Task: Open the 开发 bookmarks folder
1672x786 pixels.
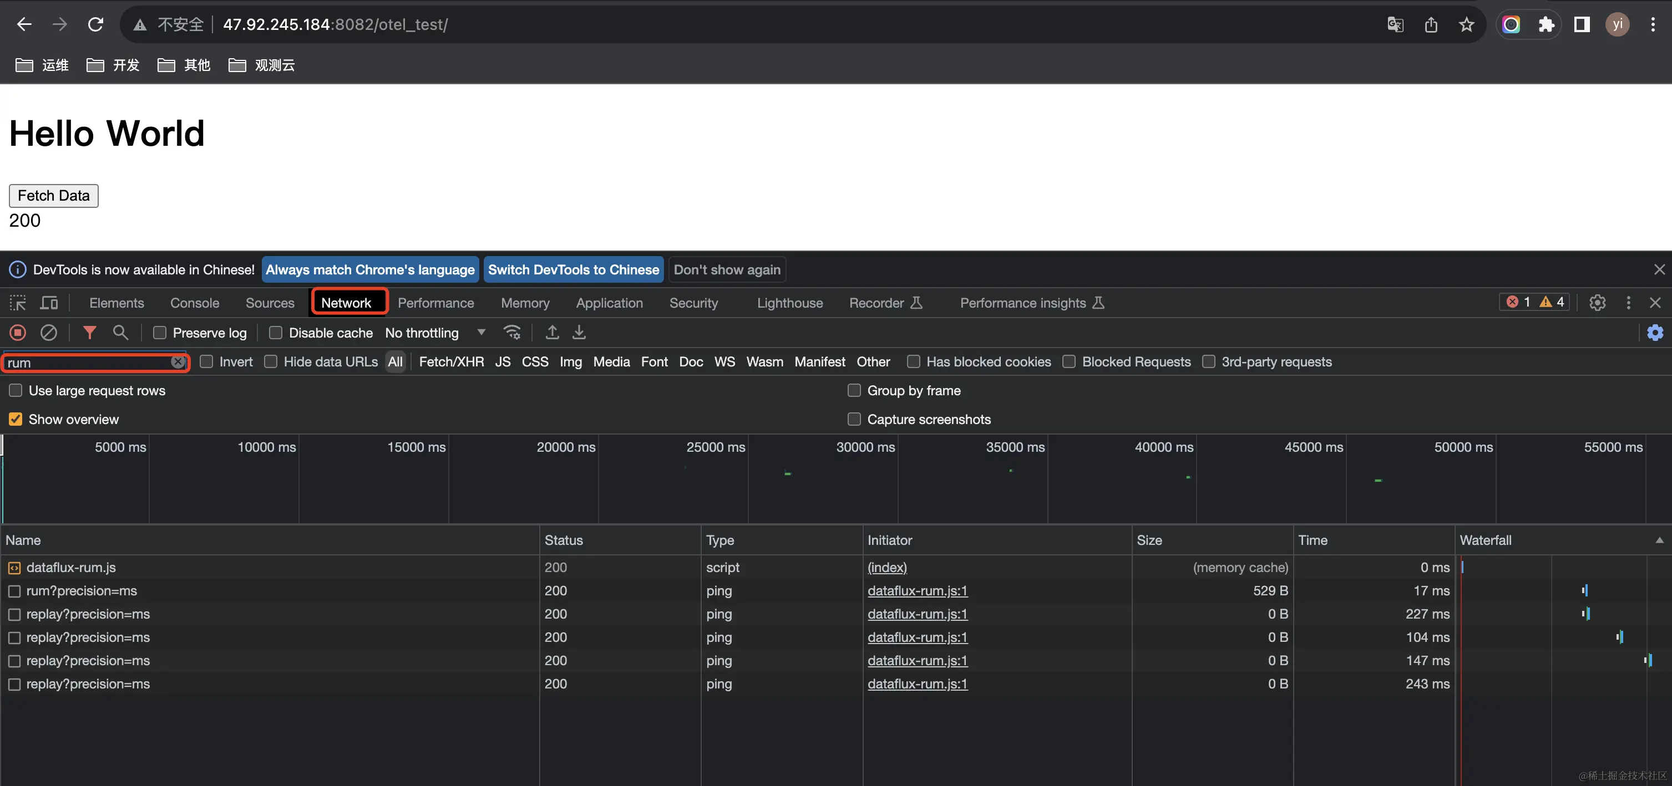Action: [113, 65]
